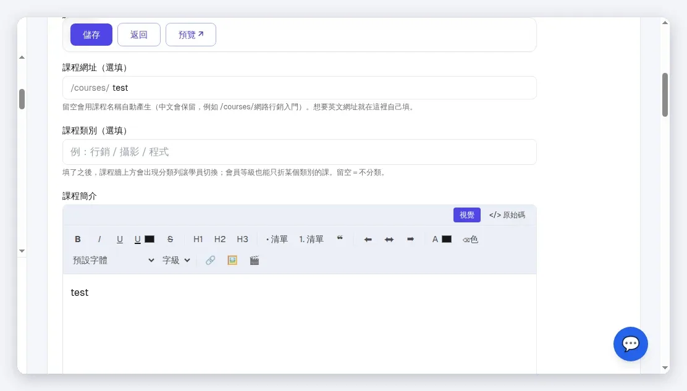Click the text color A button
This screenshot has height=391, width=687.
pyautogui.click(x=435, y=239)
